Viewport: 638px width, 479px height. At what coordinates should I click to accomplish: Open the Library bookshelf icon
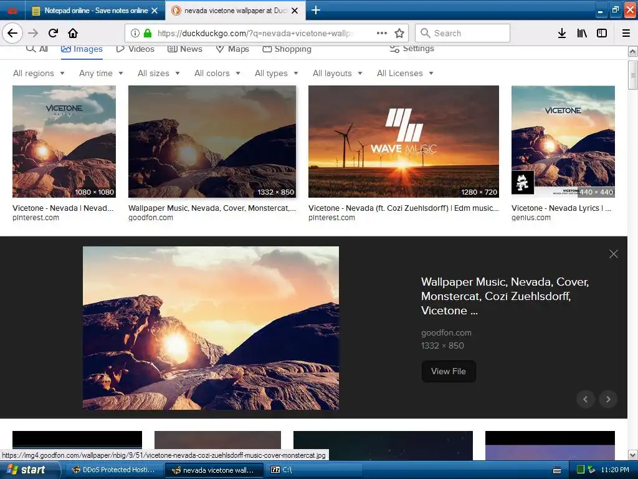[582, 33]
